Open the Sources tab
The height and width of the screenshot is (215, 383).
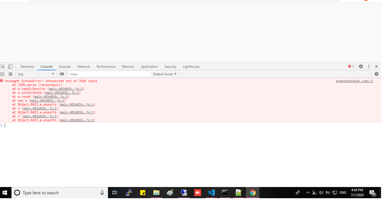65,67
